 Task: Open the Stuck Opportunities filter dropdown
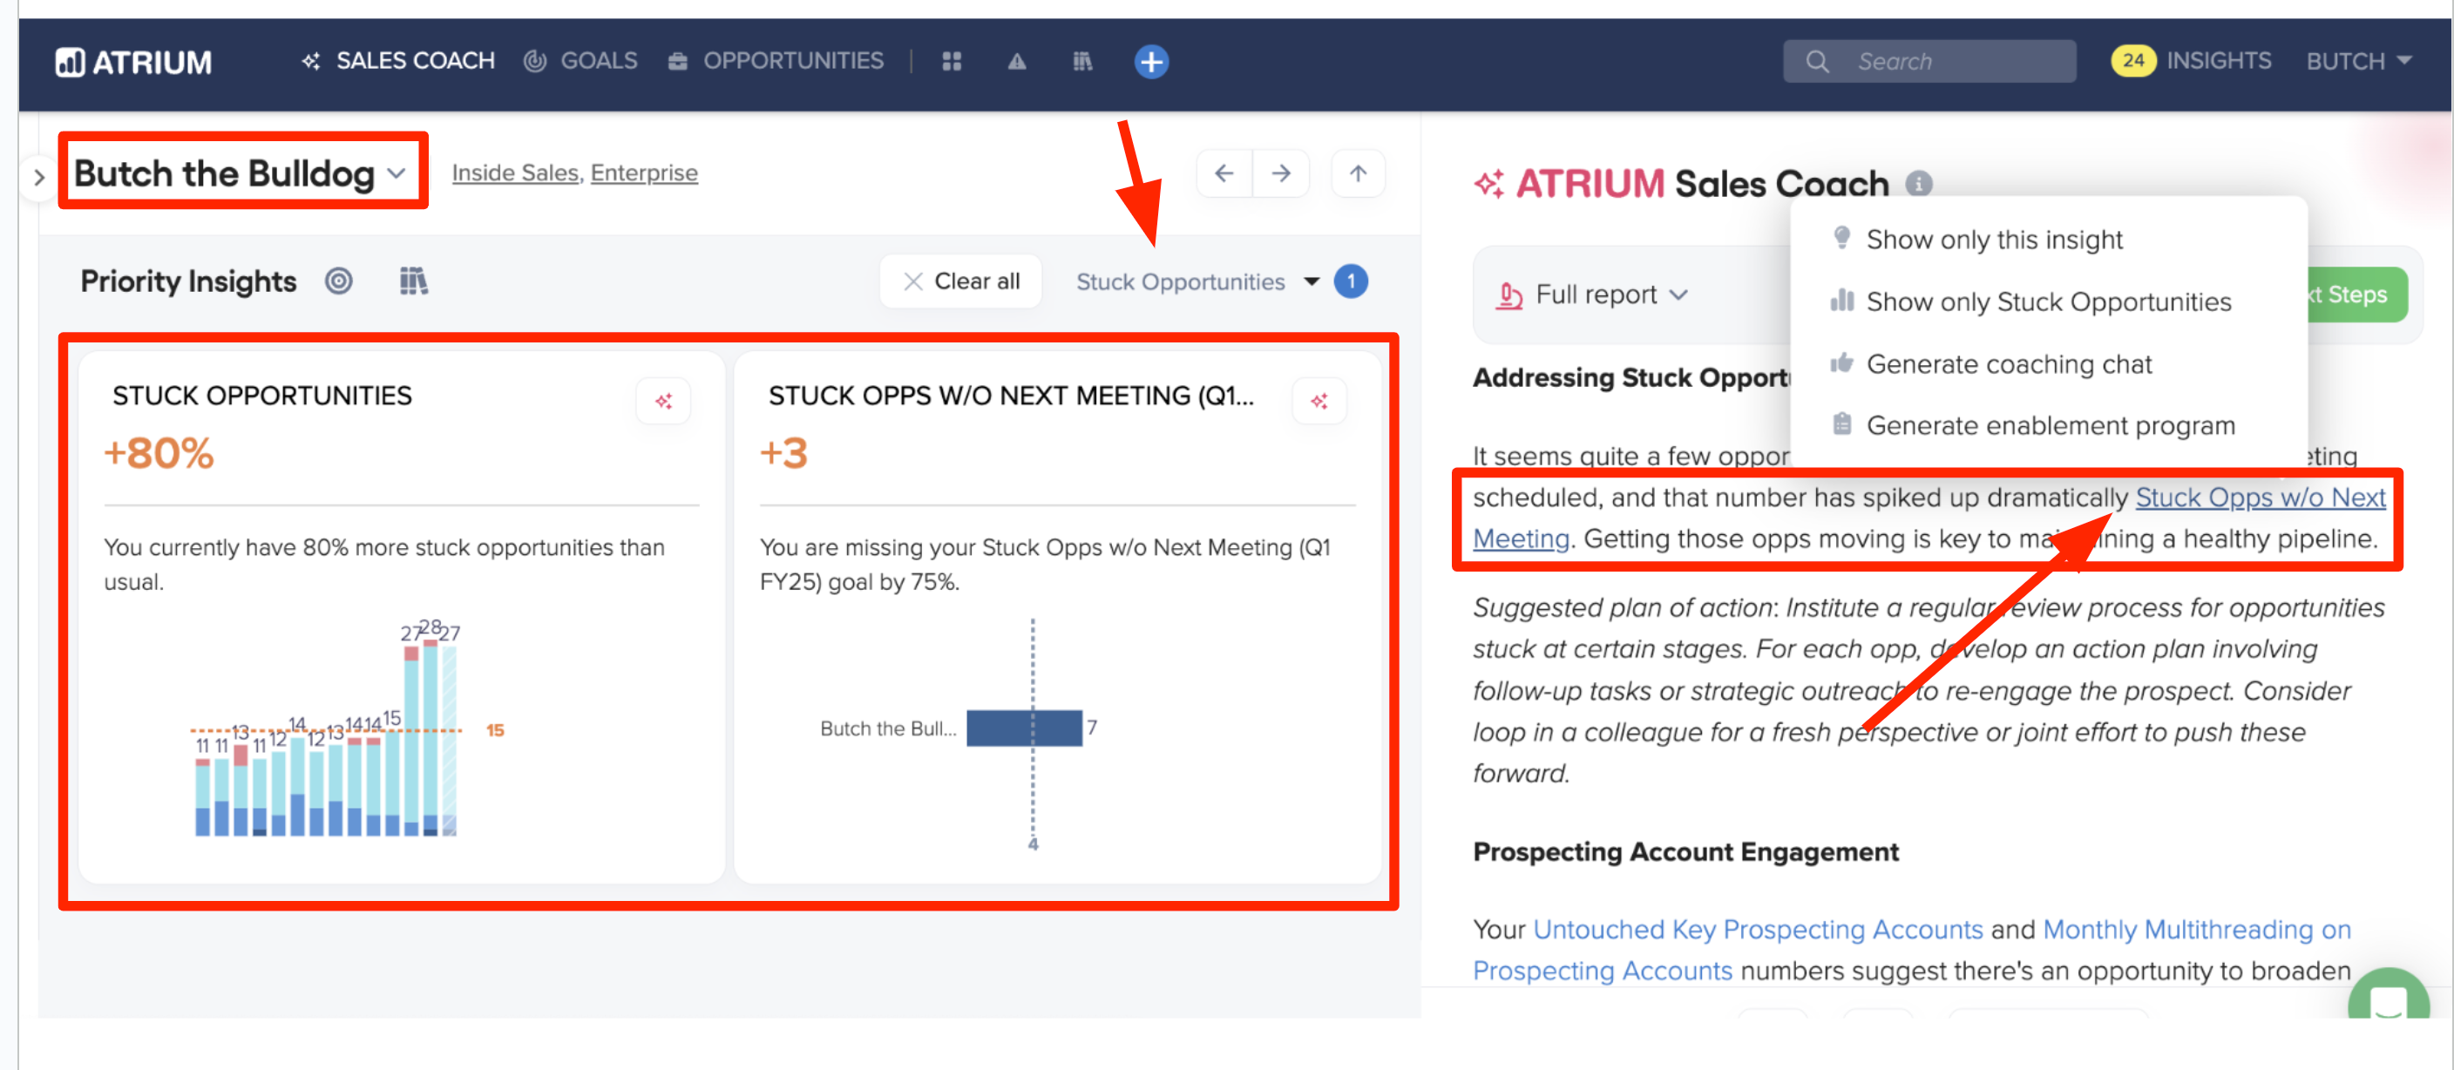click(1197, 282)
